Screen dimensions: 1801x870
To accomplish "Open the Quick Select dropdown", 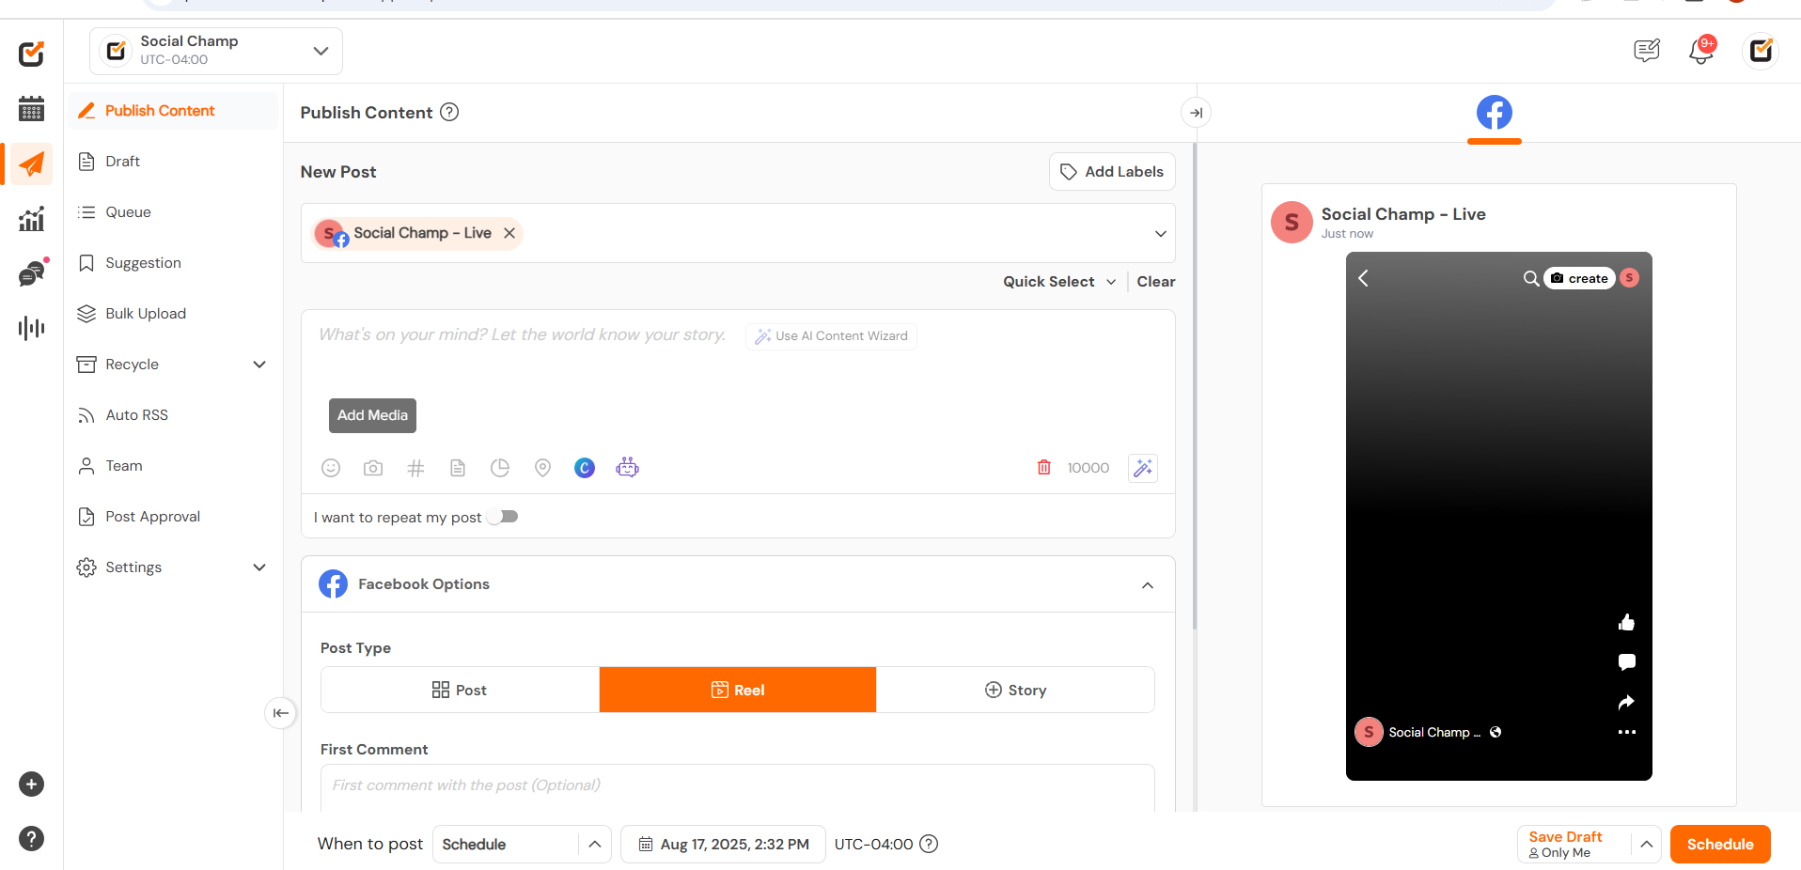I will pyautogui.click(x=1059, y=282).
